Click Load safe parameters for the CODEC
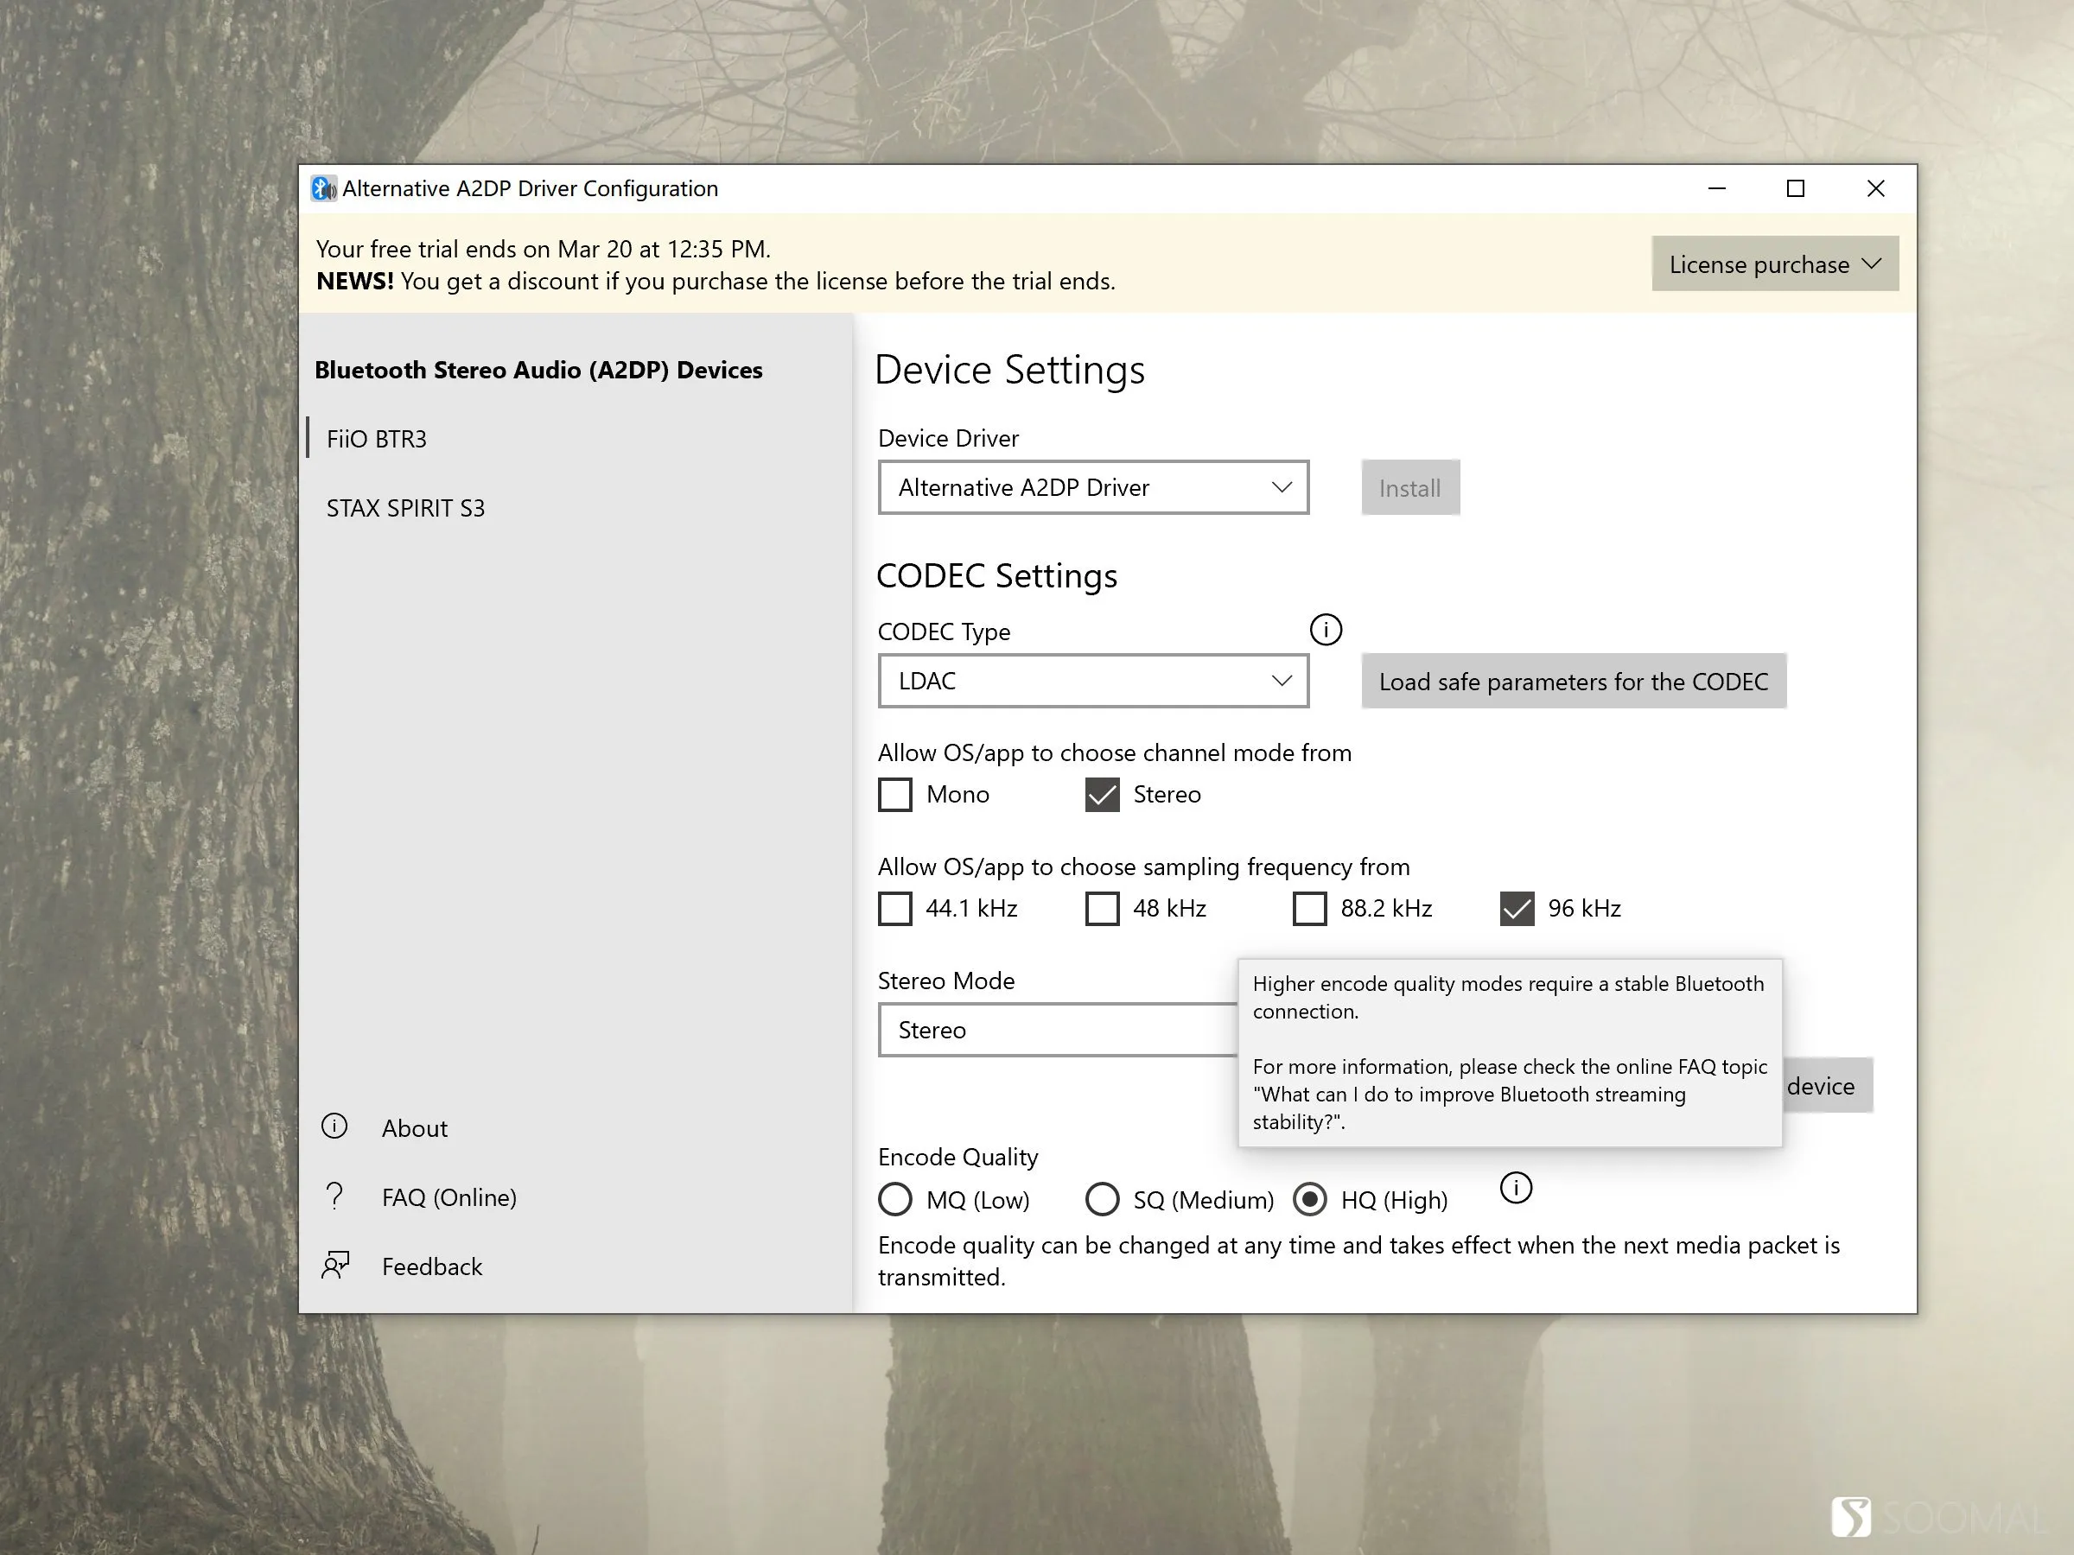2074x1555 pixels. 1574,682
